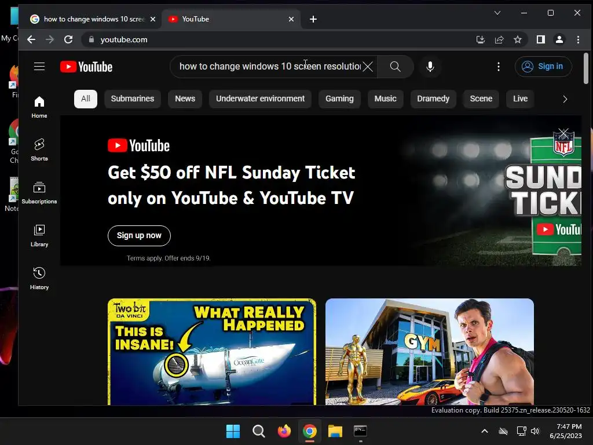
Task: Filter by the Scene chip
Action: 481,99
